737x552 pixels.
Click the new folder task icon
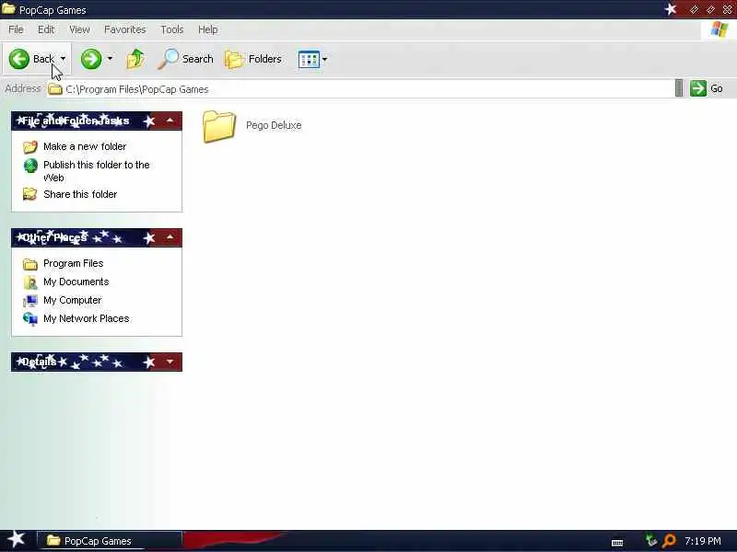[30, 147]
